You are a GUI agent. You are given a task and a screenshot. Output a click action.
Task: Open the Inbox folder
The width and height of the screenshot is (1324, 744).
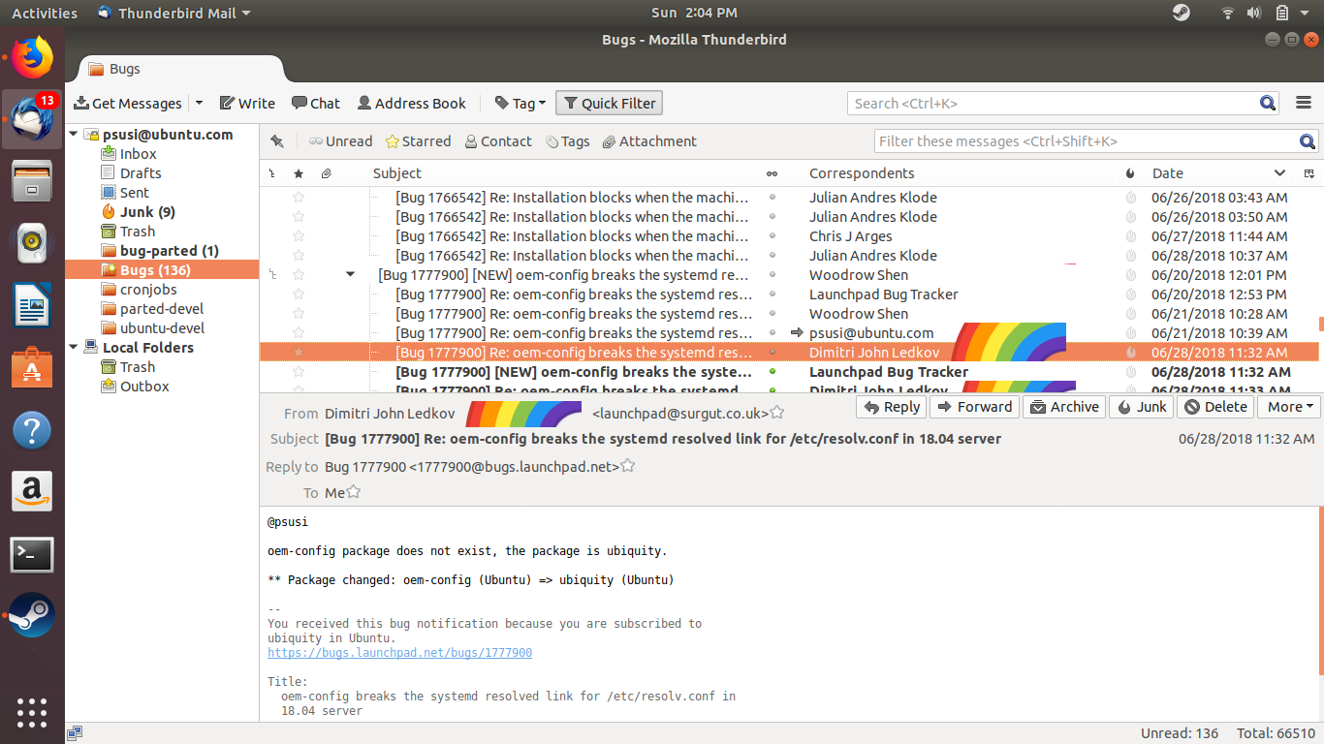[x=138, y=154]
